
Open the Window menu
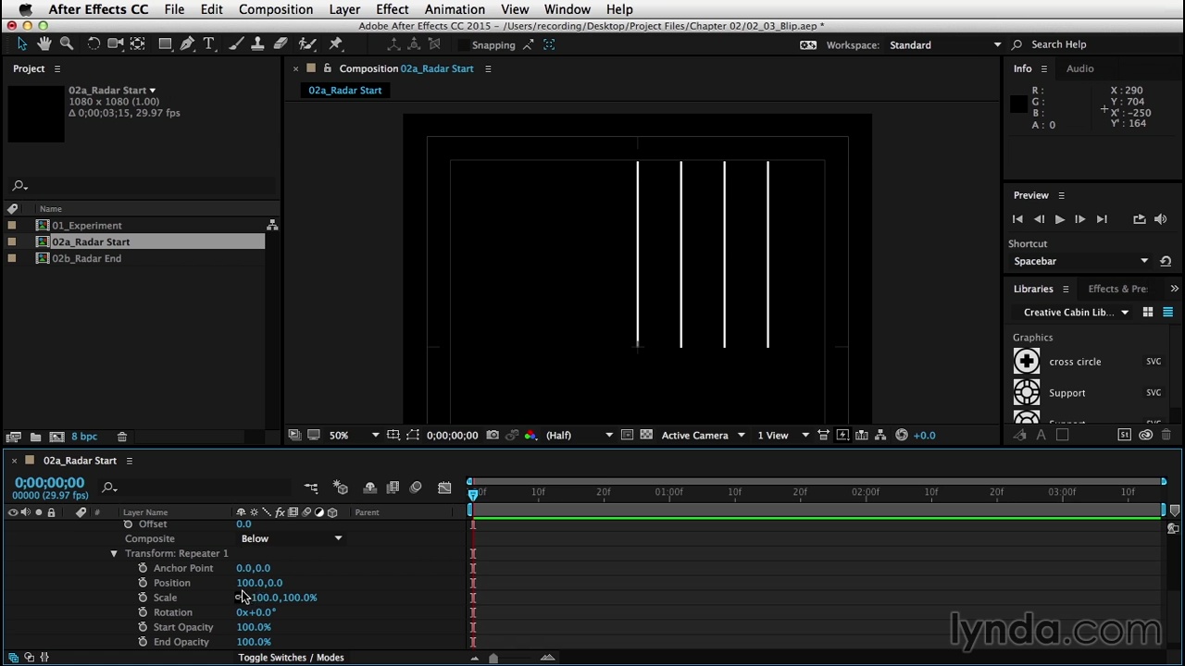tap(568, 9)
